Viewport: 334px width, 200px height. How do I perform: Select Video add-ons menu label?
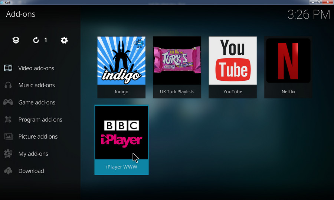[x=36, y=68]
